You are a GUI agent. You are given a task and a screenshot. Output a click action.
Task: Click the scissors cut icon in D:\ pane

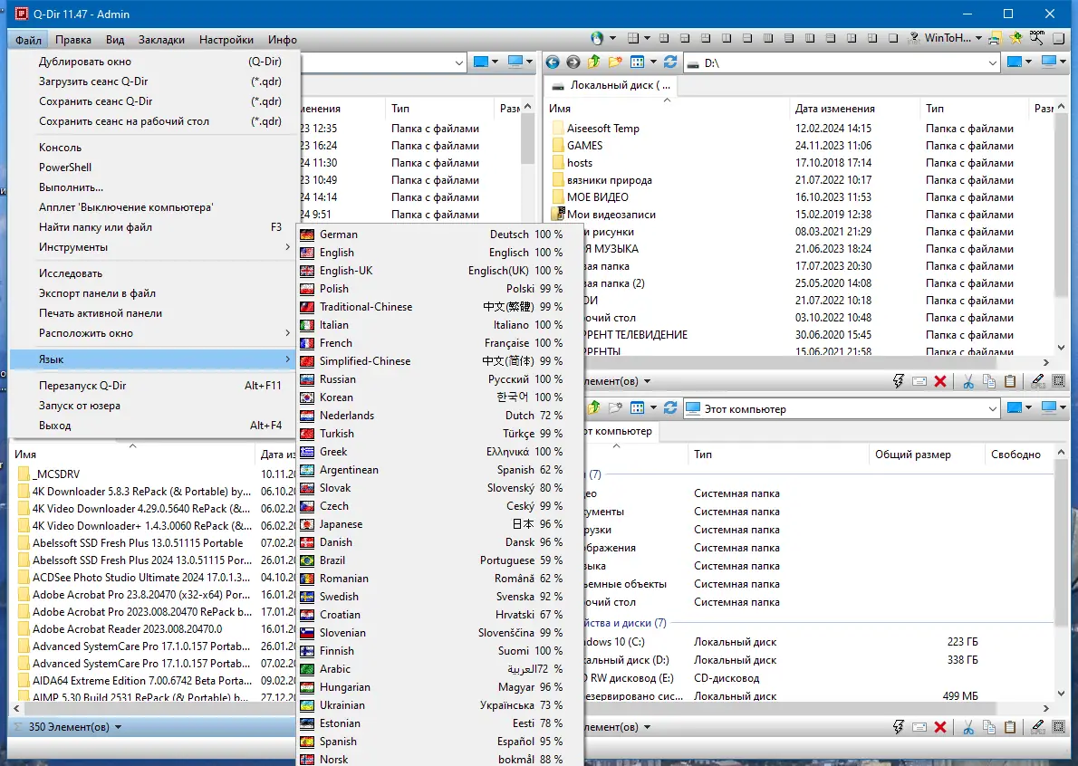point(968,381)
